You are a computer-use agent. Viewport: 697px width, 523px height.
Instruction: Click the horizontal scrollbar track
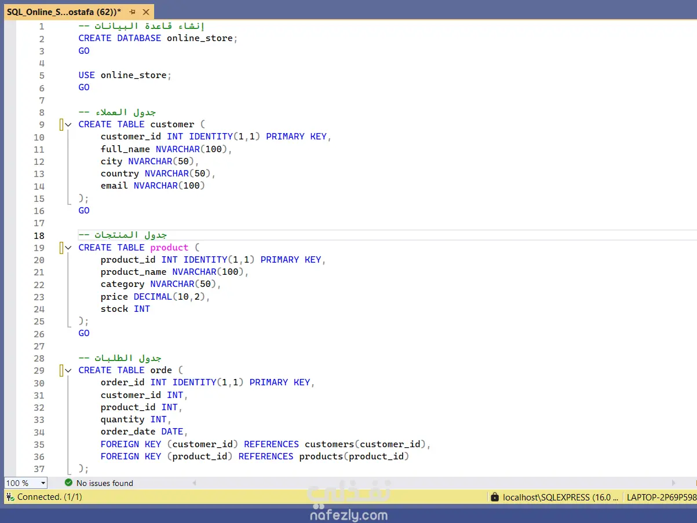coord(433,483)
